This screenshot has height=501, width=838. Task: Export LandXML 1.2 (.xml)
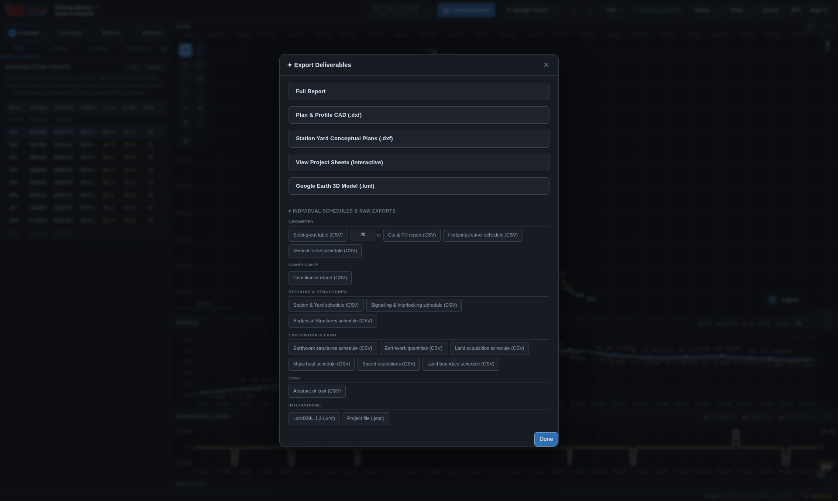(314, 419)
